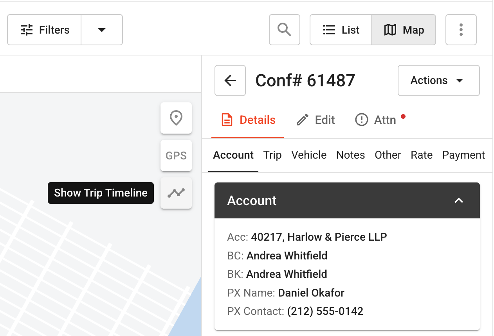The image size is (494, 336).
Task: Toggle the GPS map button
Action: tap(176, 155)
